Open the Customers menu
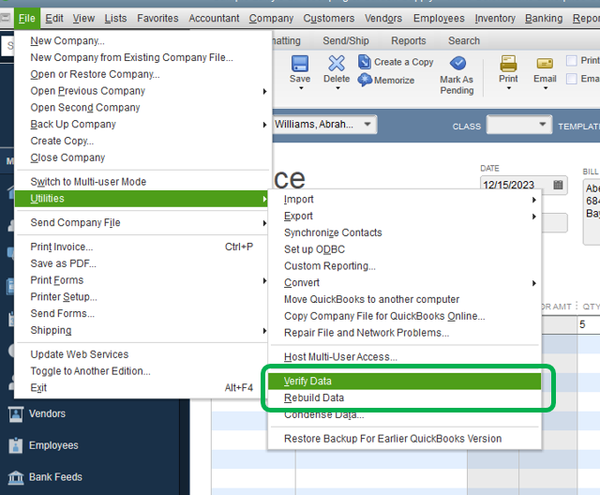Image resolution: width=600 pixels, height=495 pixels. (x=329, y=19)
